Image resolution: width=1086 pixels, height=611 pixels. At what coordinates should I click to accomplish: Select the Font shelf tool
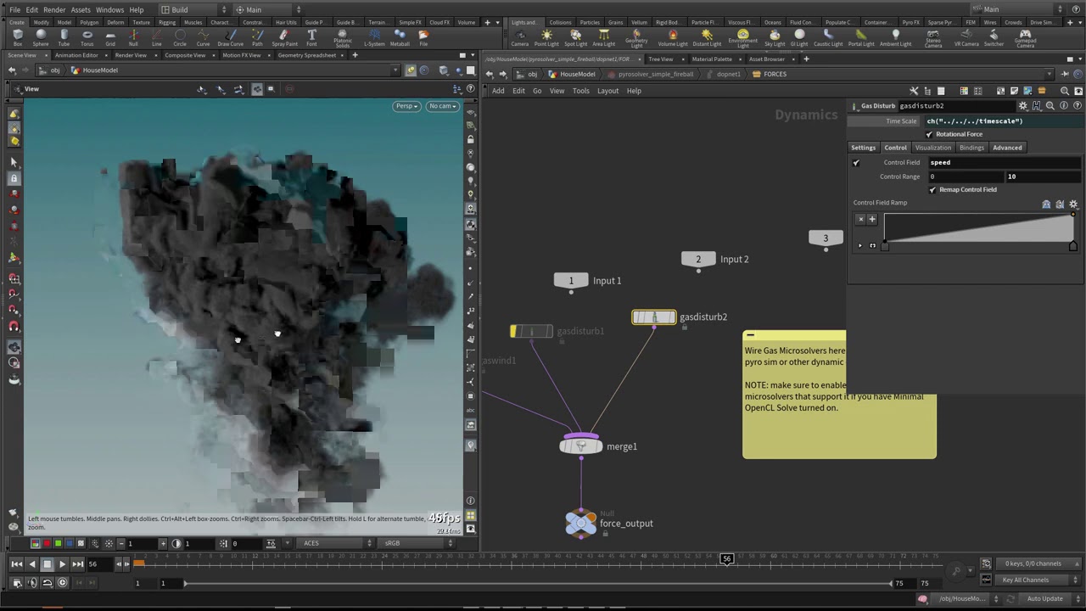tap(311, 38)
